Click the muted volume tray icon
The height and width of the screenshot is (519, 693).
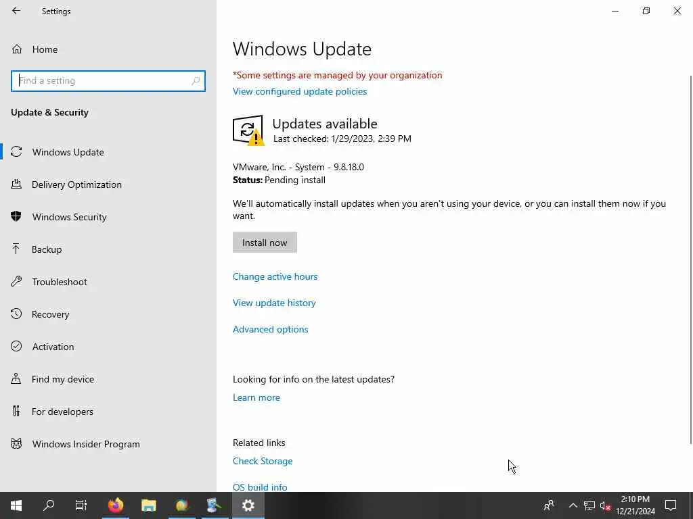point(605,505)
